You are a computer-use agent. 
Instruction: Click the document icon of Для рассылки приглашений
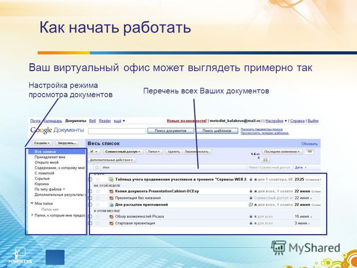click(x=111, y=205)
